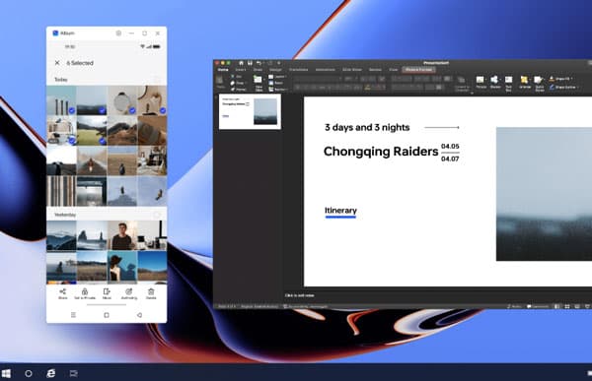Open the settings icon in Album title bar
Image resolution: width=592 pixels, height=381 pixels.
pos(118,33)
